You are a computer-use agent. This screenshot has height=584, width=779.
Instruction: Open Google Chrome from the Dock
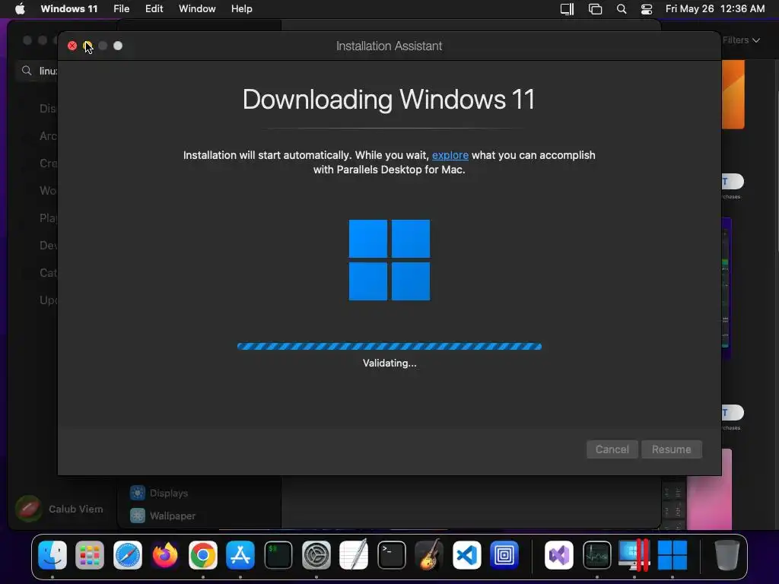[202, 554]
